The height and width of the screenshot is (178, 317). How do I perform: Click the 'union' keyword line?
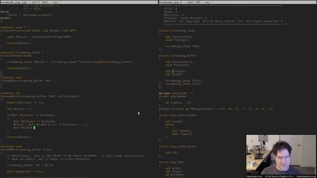(169, 125)
